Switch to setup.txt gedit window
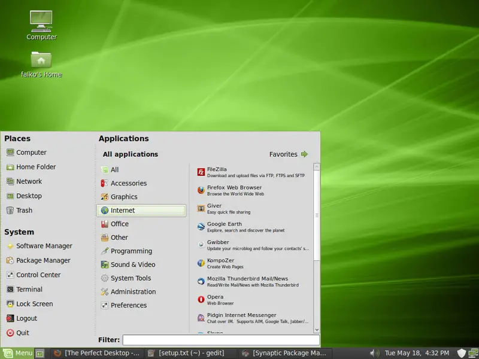479x359 pixels. 191,354
